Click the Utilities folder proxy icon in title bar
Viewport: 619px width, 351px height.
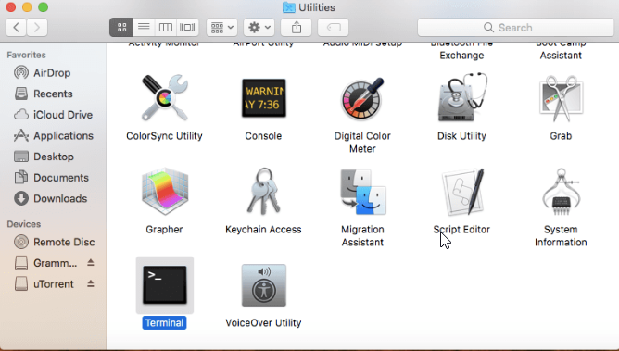pos(289,7)
